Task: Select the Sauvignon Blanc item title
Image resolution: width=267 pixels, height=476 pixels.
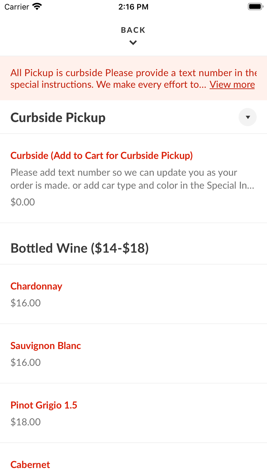Action: (x=46, y=346)
